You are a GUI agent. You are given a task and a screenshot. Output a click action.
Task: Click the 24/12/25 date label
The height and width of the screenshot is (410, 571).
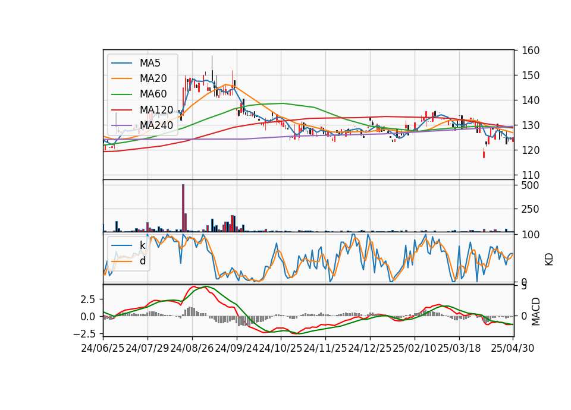[369, 348]
